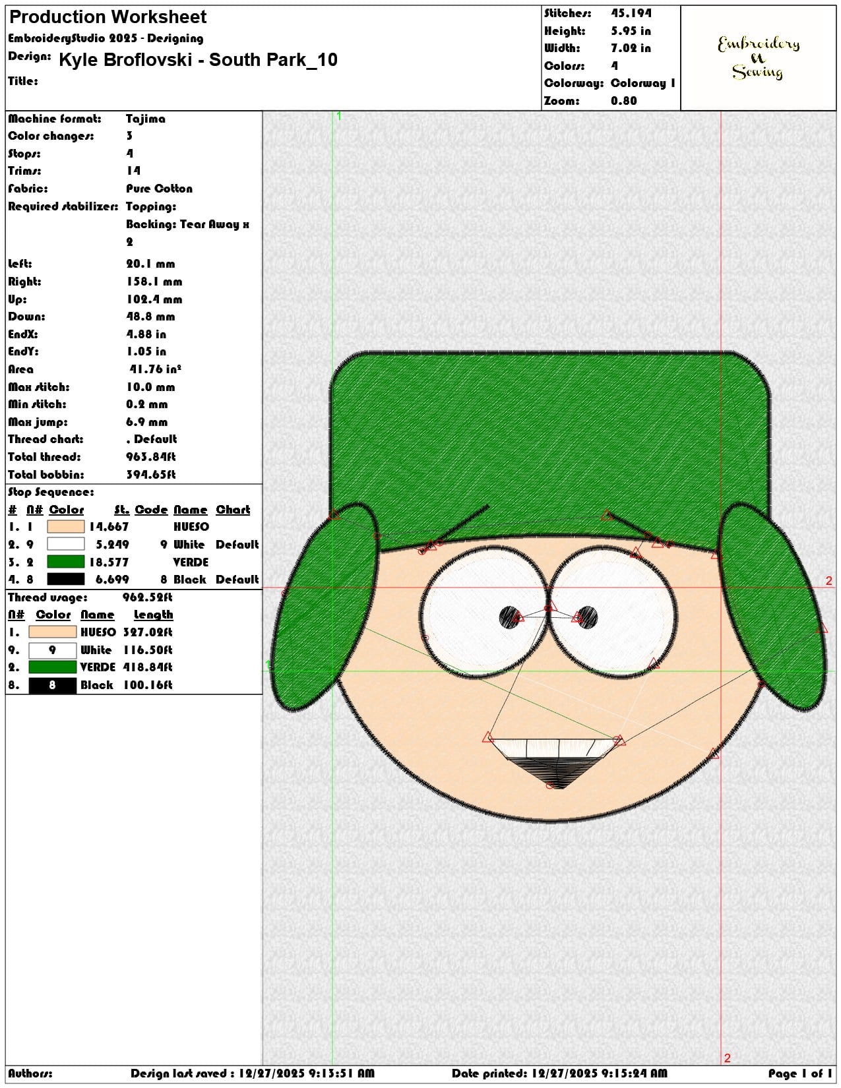Click the Zoom value 0.80

point(624,101)
